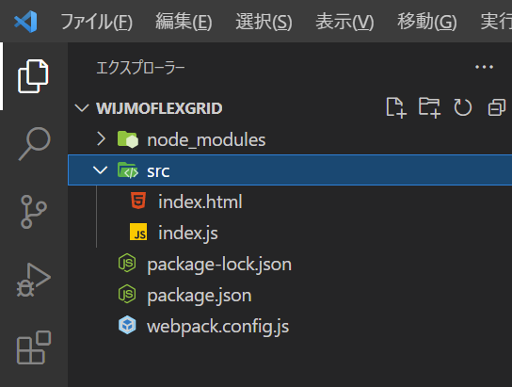This screenshot has width=512, height=387.
Task: Click the node_modules folder icon
Action: tap(128, 139)
